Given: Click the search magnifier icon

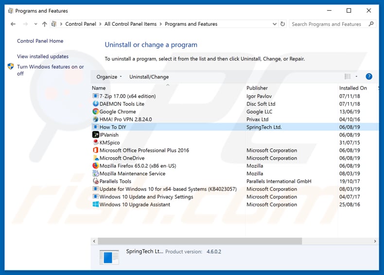Looking at the screenshot, I should coord(371,24).
